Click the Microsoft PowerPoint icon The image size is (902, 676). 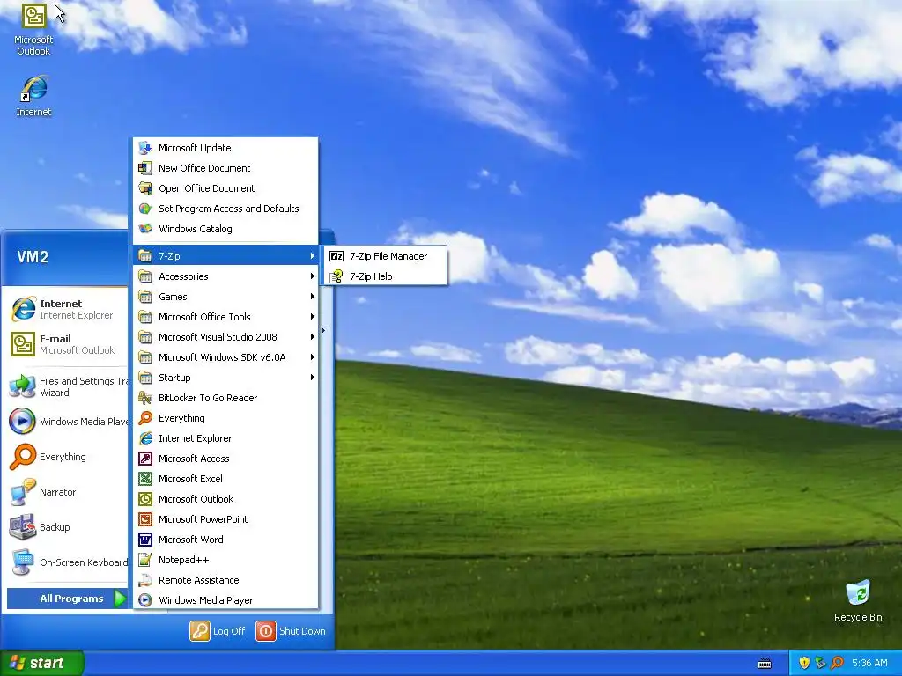(x=145, y=519)
